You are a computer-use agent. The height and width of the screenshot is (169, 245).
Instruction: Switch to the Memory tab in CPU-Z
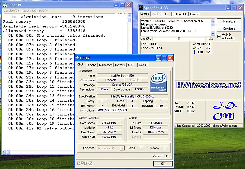coord(120,65)
